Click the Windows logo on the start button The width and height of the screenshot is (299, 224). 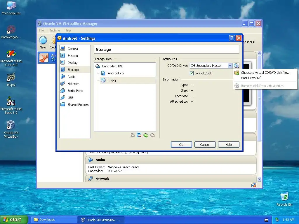point(6,220)
